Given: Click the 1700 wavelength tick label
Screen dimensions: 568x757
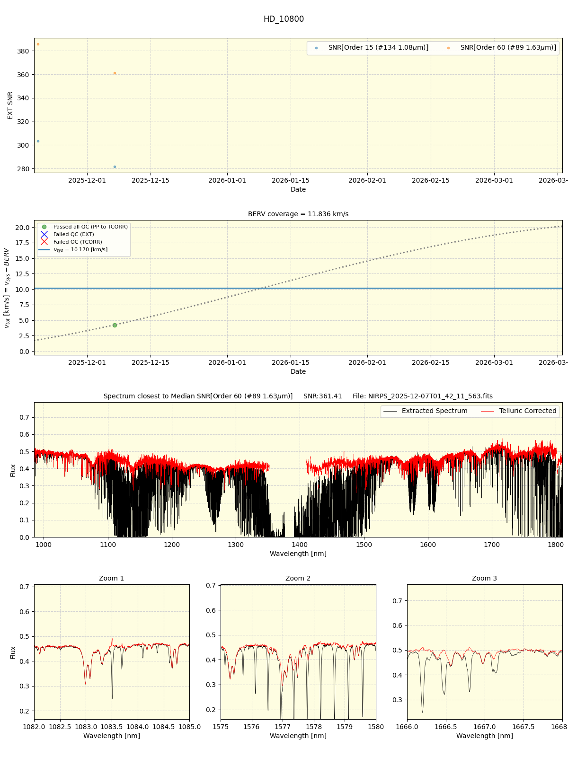Looking at the screenshot, I should 492,545.
